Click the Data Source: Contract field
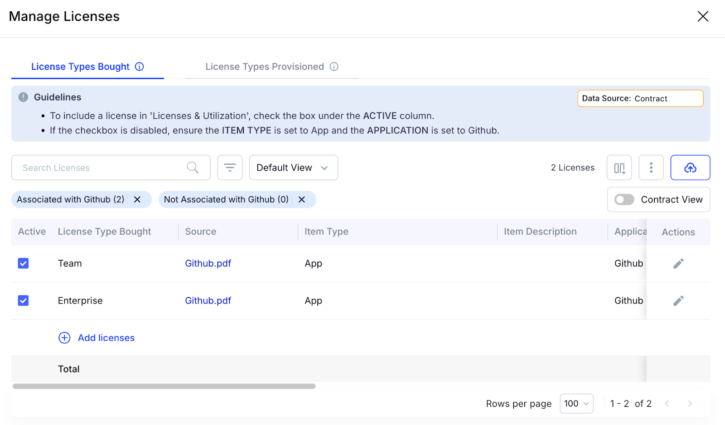Screen dimensions: 725x425 click(x=640, y=98)
